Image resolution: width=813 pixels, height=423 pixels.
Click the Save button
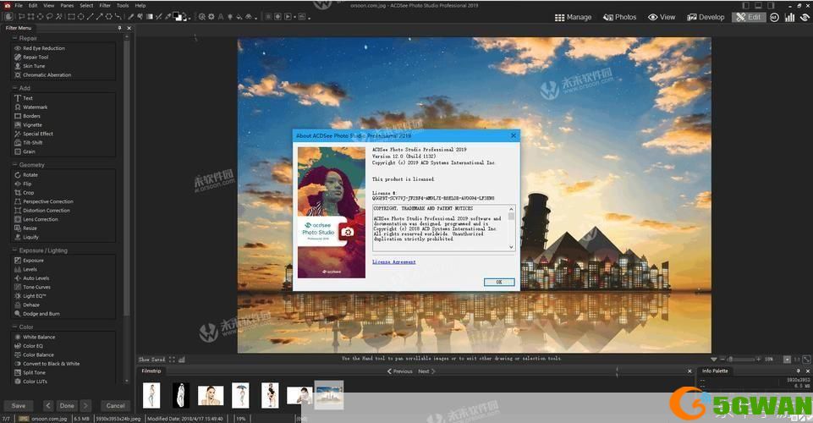coord(18,405)
